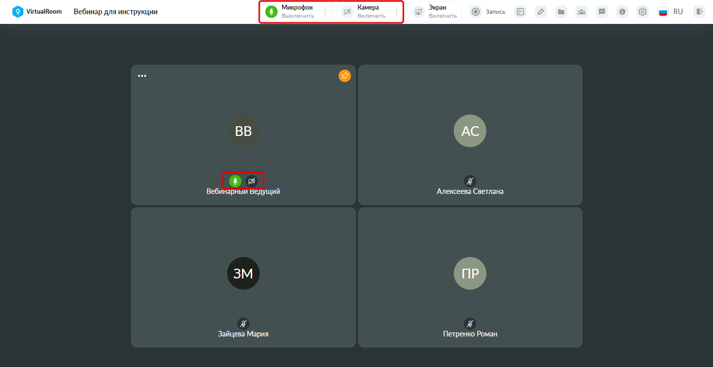This screenshot has height=367, width=713.
Task: Leave the webinar with the exit icon
Action: click(699, 12)
